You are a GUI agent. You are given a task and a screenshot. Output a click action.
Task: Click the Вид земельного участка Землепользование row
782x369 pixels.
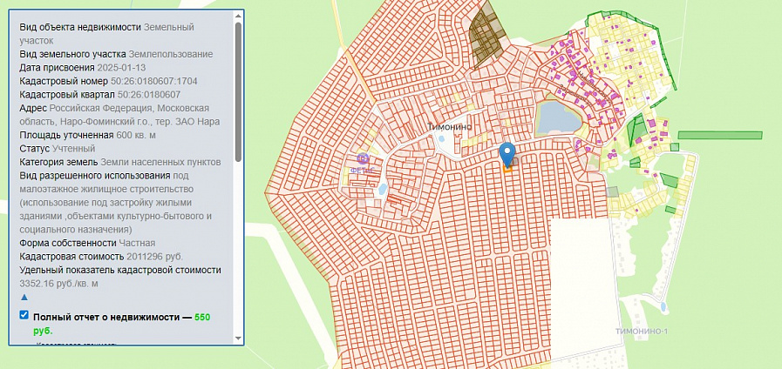pyautogui.click(x=116, y=54)
